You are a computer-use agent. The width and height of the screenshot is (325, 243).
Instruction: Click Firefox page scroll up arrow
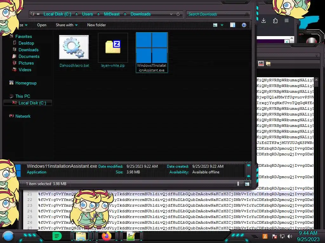coord(292,38)
